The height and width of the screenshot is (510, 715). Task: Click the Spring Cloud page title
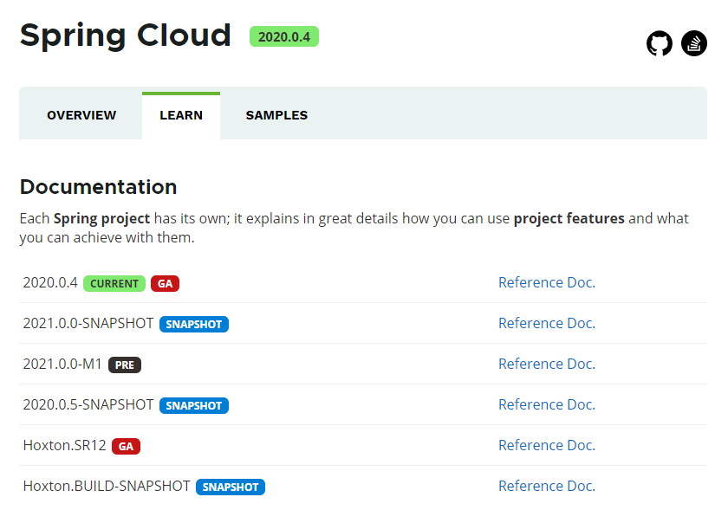pyautogui.click(x=126, y=36)
